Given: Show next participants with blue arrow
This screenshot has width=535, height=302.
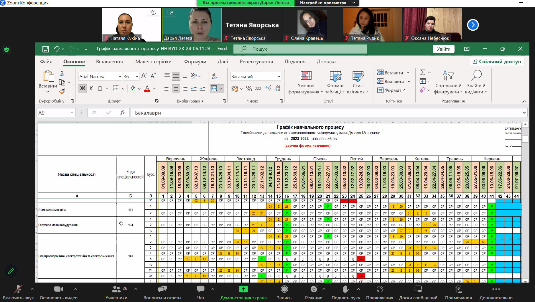Looking at the screenshot, I should coord(473,25).
